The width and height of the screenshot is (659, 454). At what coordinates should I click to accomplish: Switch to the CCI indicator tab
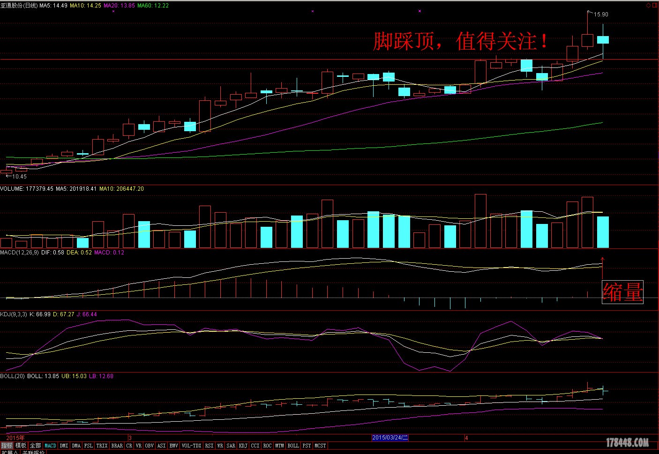255,446
